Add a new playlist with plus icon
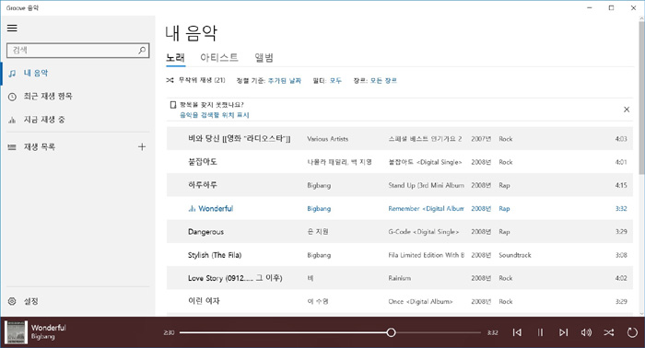Viewport: 645px width, 348px height. [x=142, y=146]
